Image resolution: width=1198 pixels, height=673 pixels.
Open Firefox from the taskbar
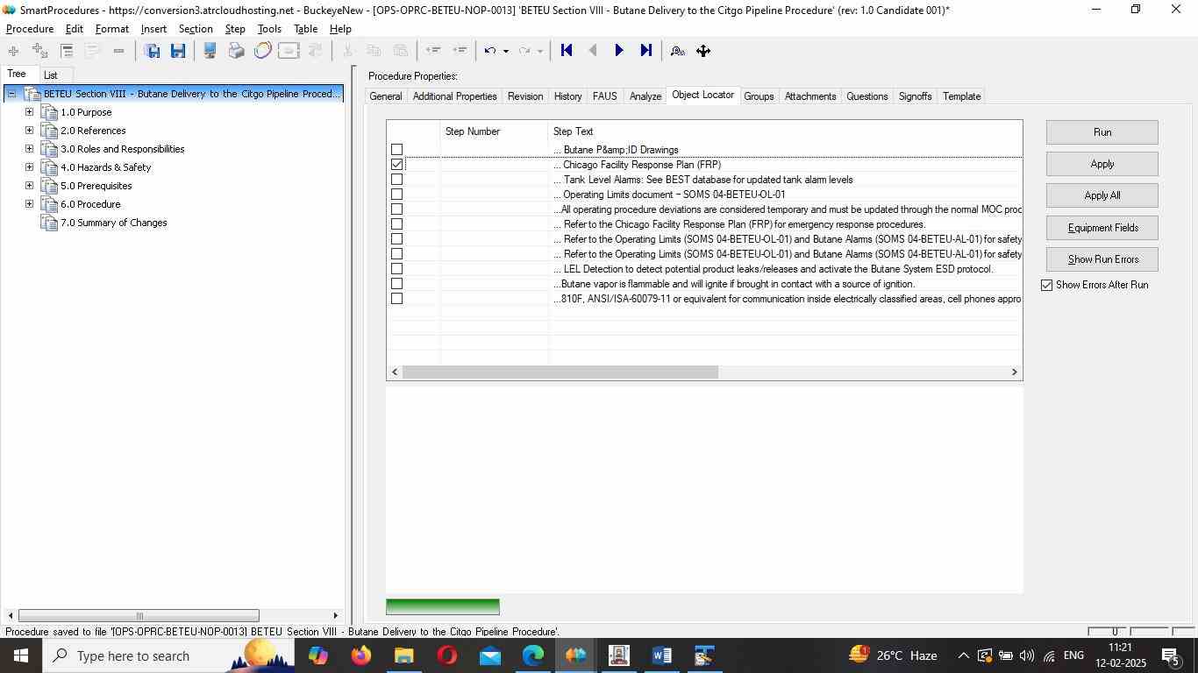click(360, 655)
